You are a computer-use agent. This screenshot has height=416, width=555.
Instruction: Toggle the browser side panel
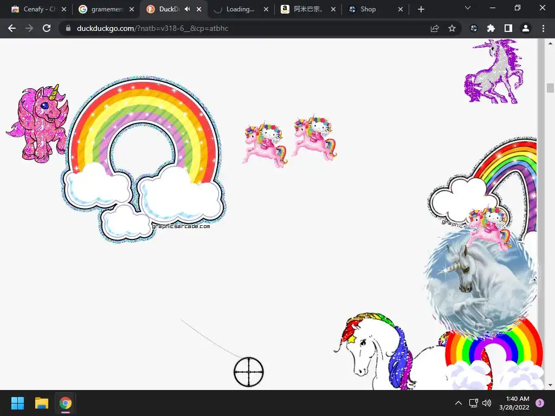point(508,28)
